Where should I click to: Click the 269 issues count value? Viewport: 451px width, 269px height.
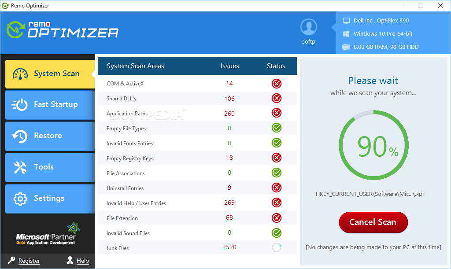point(229,203)
